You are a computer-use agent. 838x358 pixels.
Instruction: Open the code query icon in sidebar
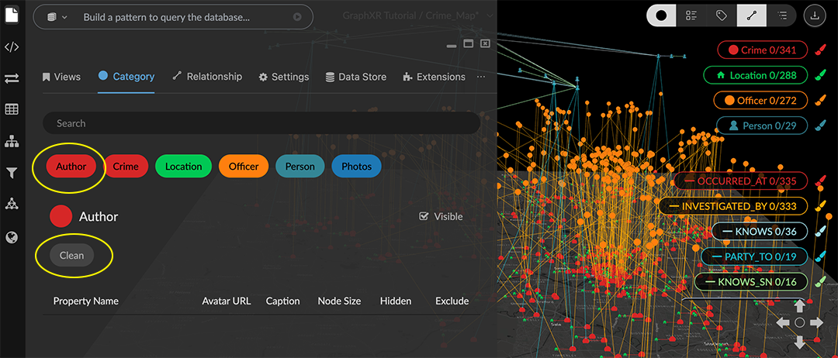click(12, 46)
